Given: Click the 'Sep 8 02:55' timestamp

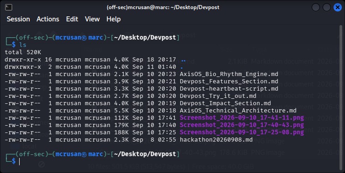Looking at the screenshot, I should (154, 139).
